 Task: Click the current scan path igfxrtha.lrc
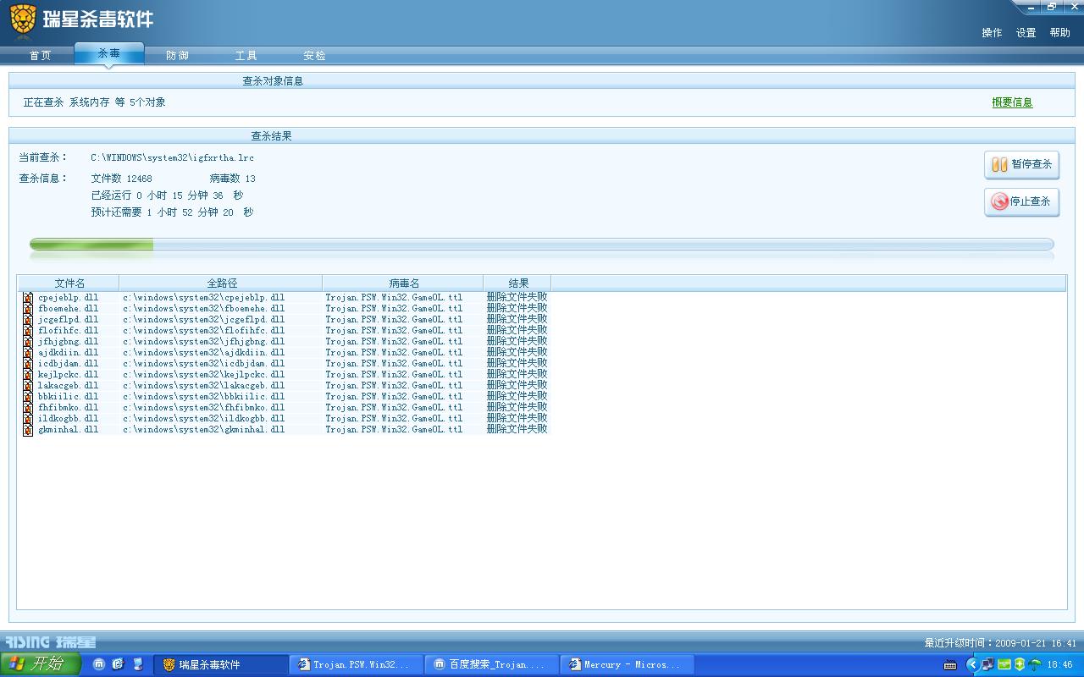[x=173, y=157]
